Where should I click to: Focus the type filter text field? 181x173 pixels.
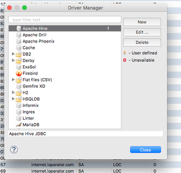(x=65, y=19)
